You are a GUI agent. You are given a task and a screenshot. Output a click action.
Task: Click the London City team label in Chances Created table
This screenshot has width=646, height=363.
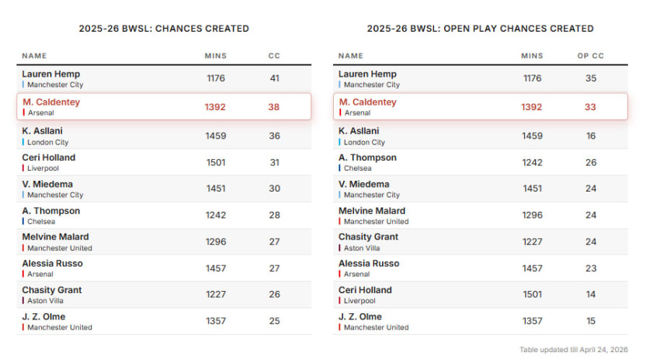pyautogui.click(x=48, y=143)
